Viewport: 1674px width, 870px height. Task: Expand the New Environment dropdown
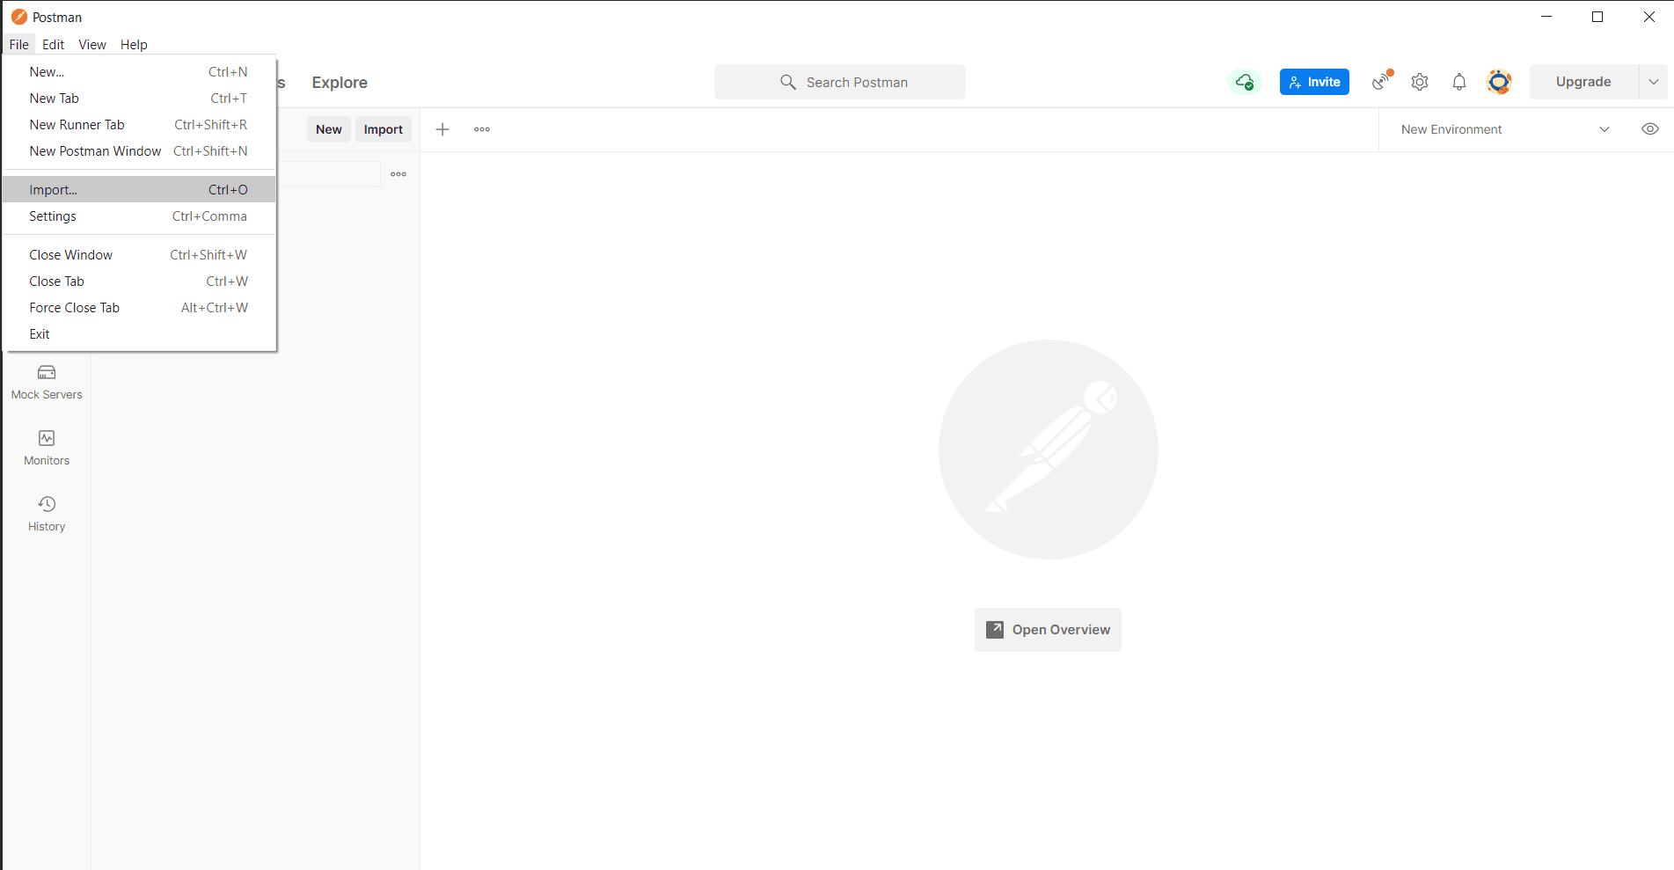[x=1505, y=129]
